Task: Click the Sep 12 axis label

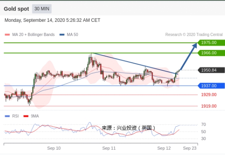Action: [164, 148]
